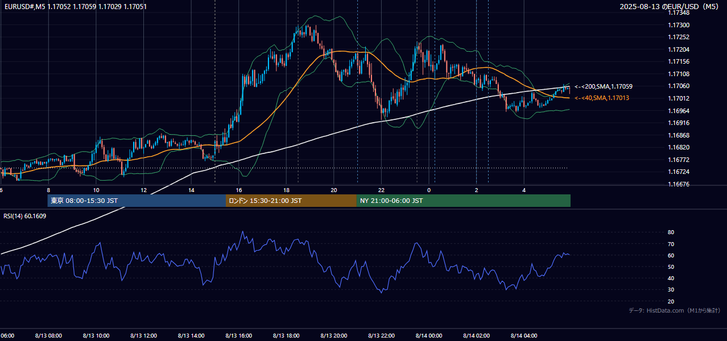Click the RSI(14) 60.1609 indicator label
Image resolution: width=727 pixels, height=341 pixels.
click(x=25, y=216)
